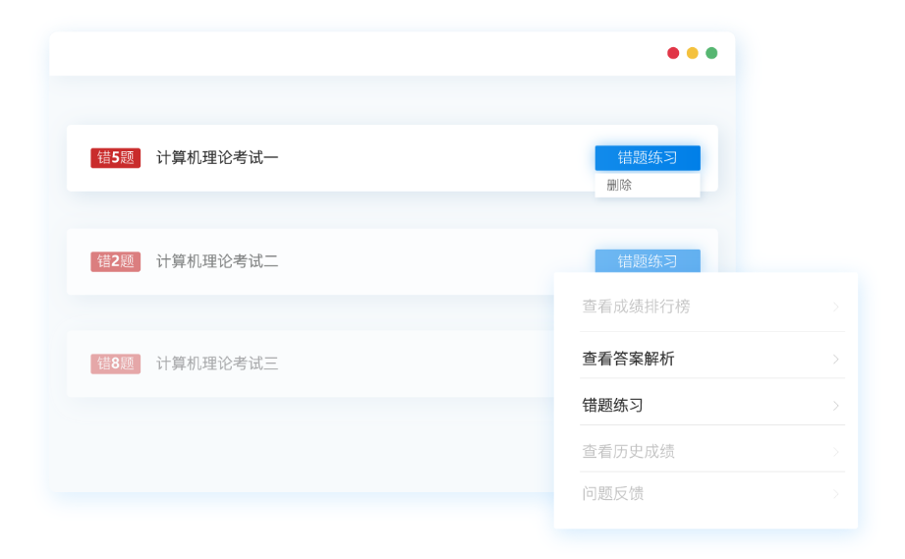905x559 pixels.
Task: Select 查看答案解析 menu entry
Action: (x=628, y=359)
